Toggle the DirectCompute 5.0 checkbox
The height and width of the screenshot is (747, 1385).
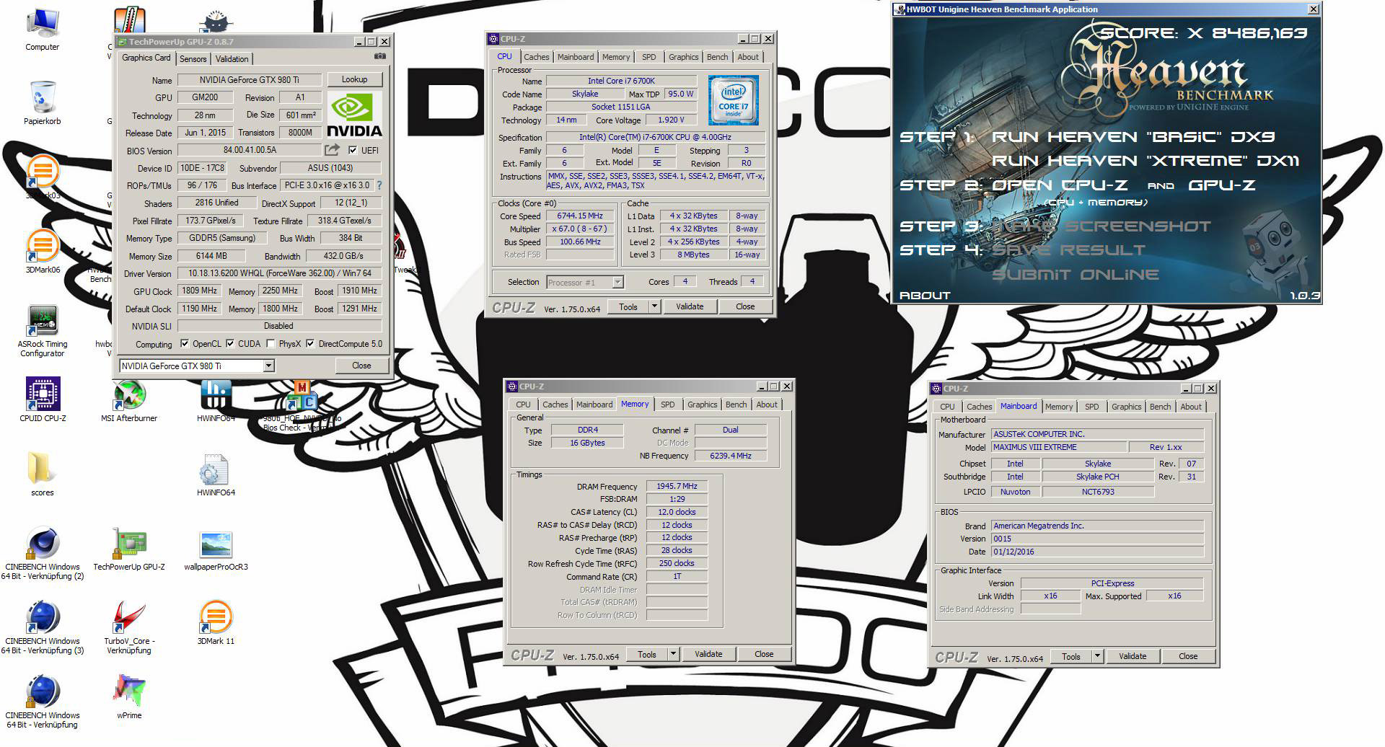click(x=310, y=344)
